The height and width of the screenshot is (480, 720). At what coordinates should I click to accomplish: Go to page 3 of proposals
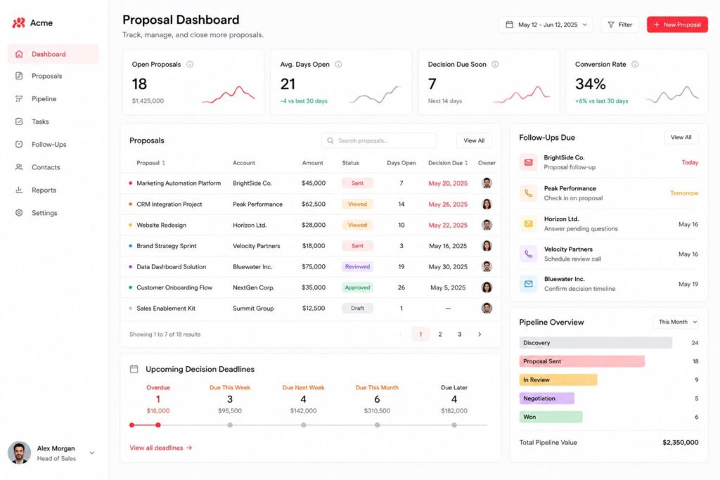459,335
